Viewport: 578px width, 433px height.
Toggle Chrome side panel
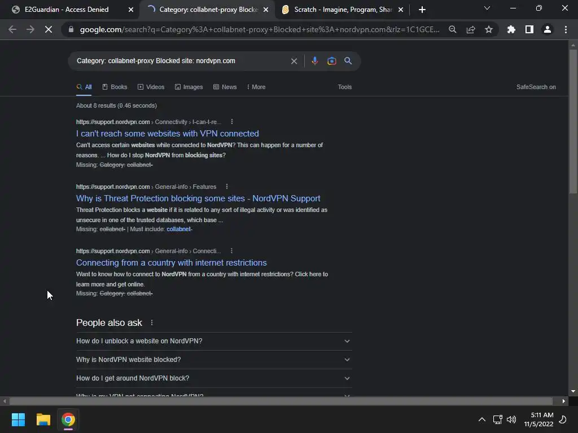529,29
